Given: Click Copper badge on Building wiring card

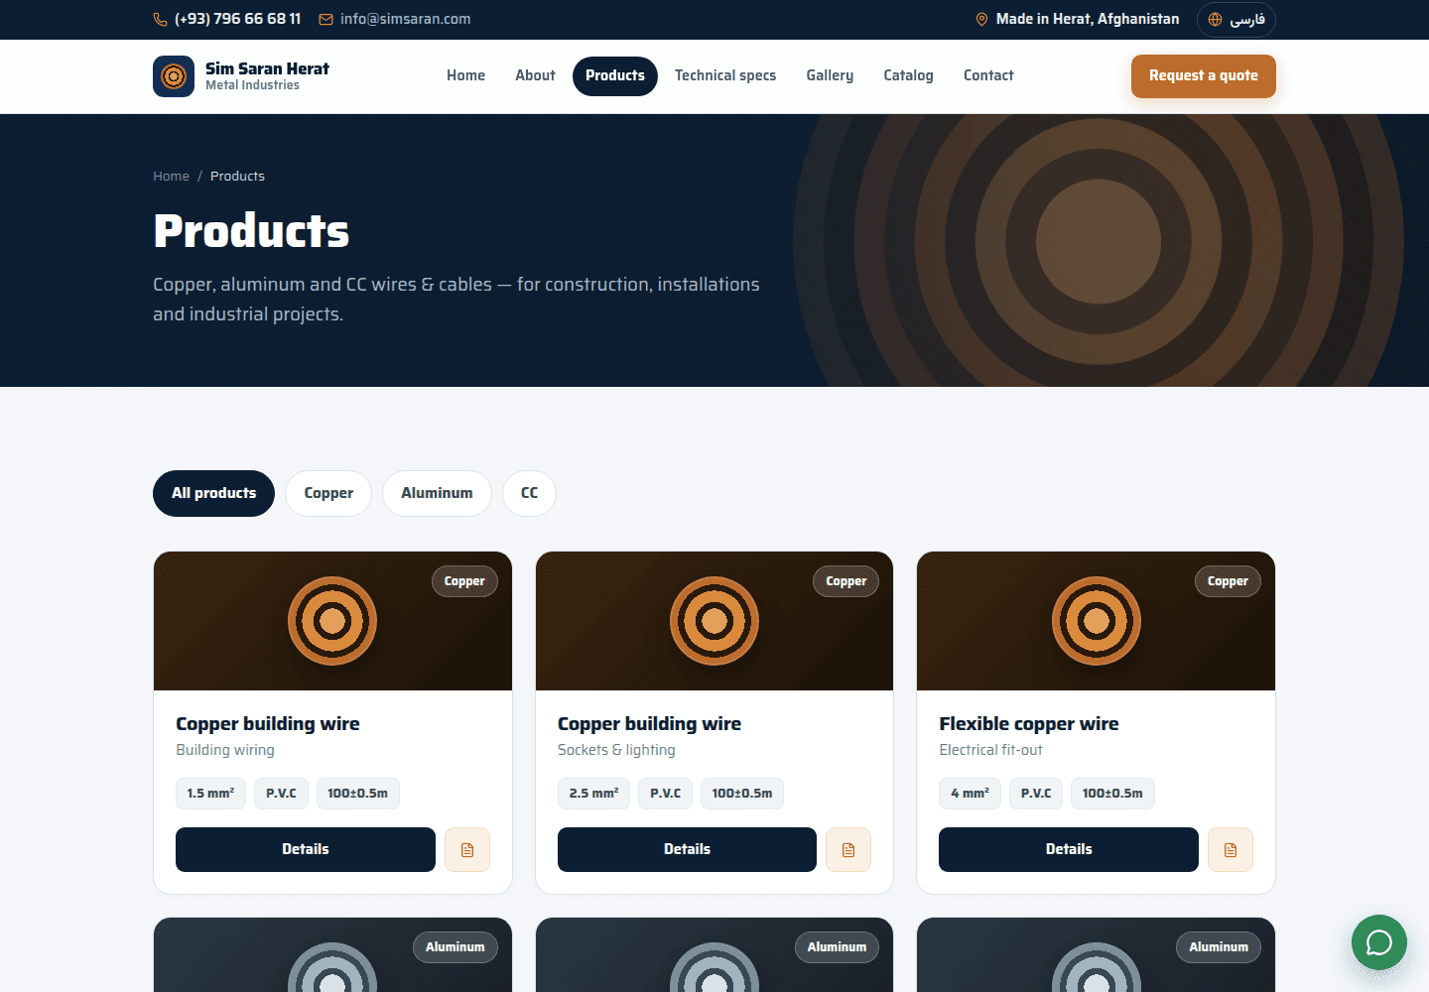Looking at the screenshot, I should [x=464, y=581].
